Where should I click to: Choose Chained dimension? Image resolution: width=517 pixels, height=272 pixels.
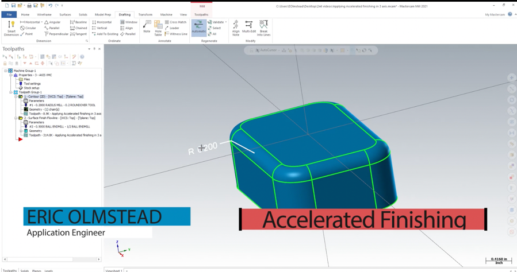[78, 28]
